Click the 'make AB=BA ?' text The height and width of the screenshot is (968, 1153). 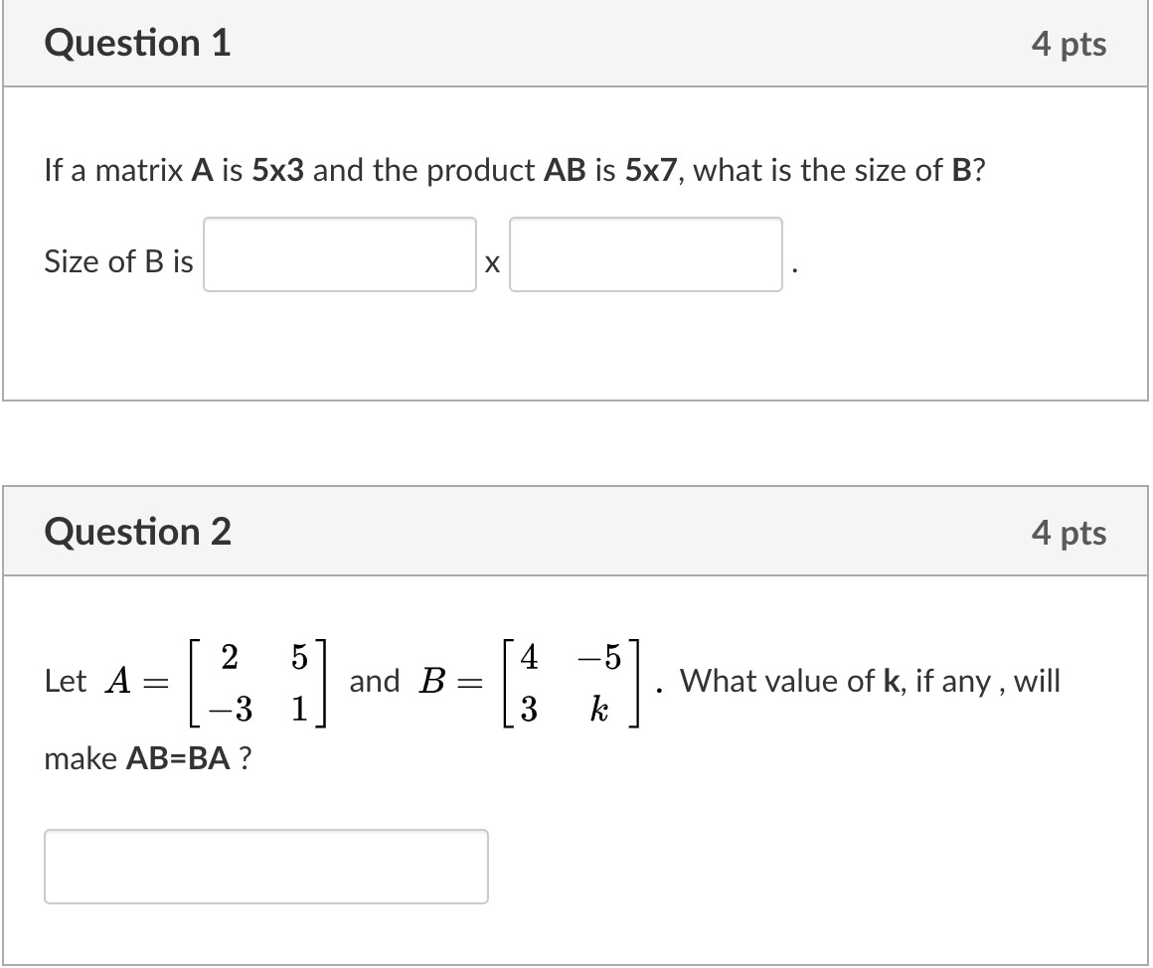click(147, 759)
